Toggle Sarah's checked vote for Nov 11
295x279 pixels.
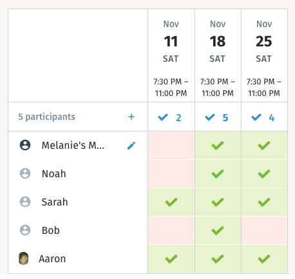(171, 202)
